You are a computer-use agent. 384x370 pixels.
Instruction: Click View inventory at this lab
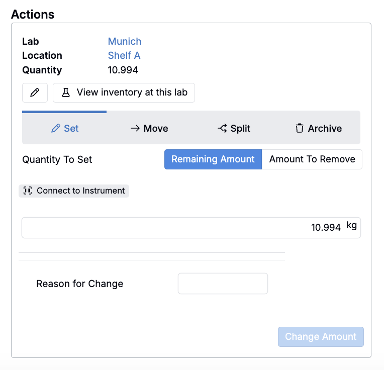124,92
